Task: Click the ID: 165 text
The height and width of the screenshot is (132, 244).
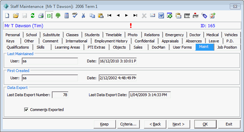Action: [208, 26]
